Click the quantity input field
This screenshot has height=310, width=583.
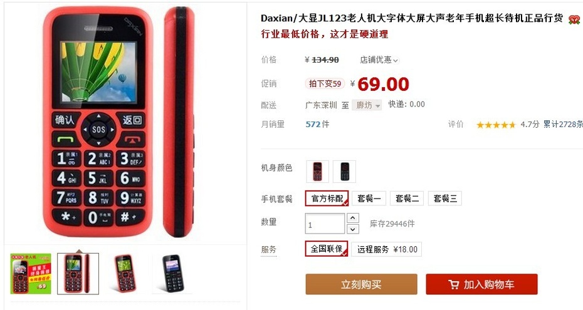pyautogui.click(x=325, y=224)
